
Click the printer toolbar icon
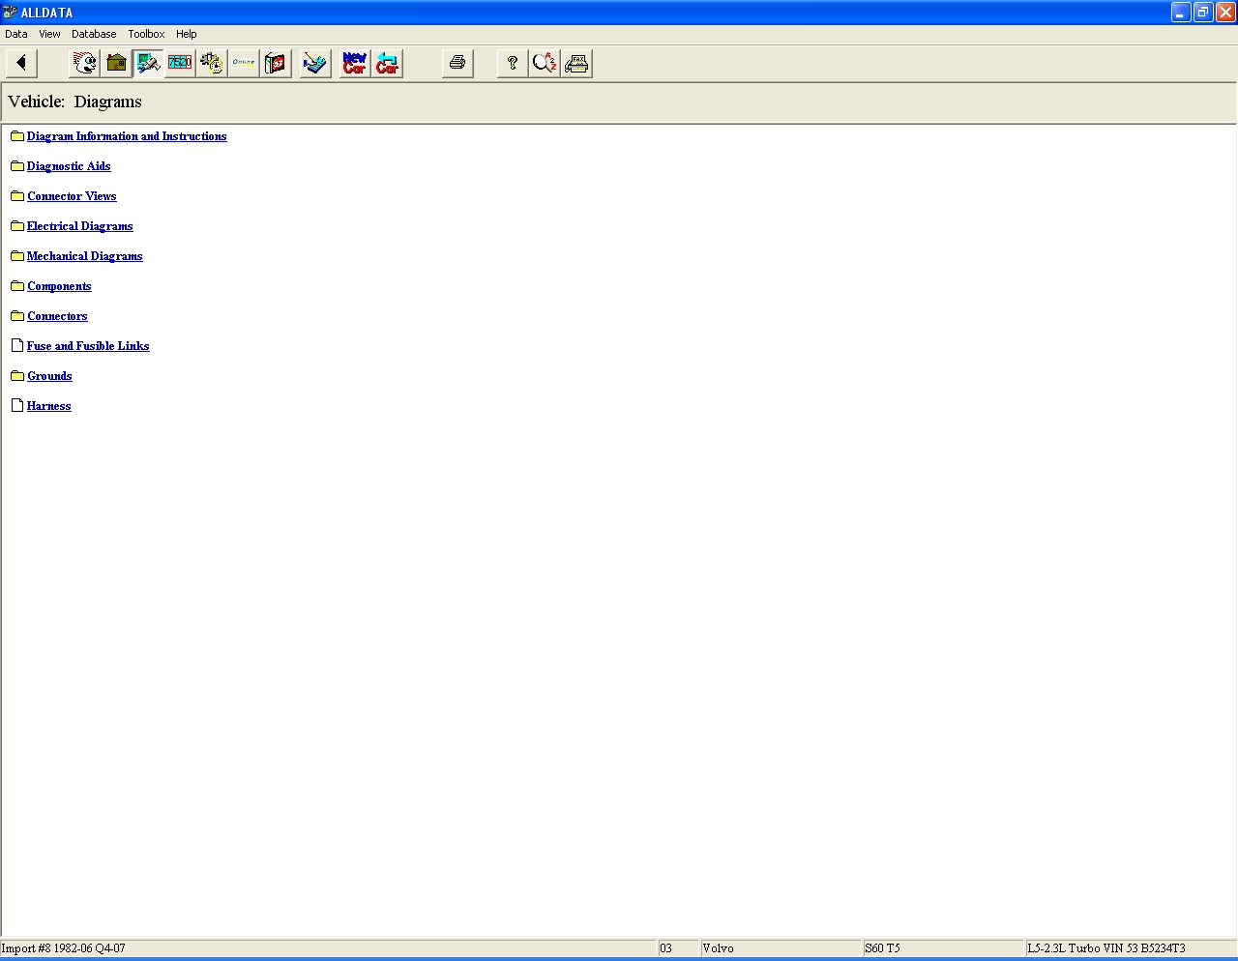tap(457, 64)
